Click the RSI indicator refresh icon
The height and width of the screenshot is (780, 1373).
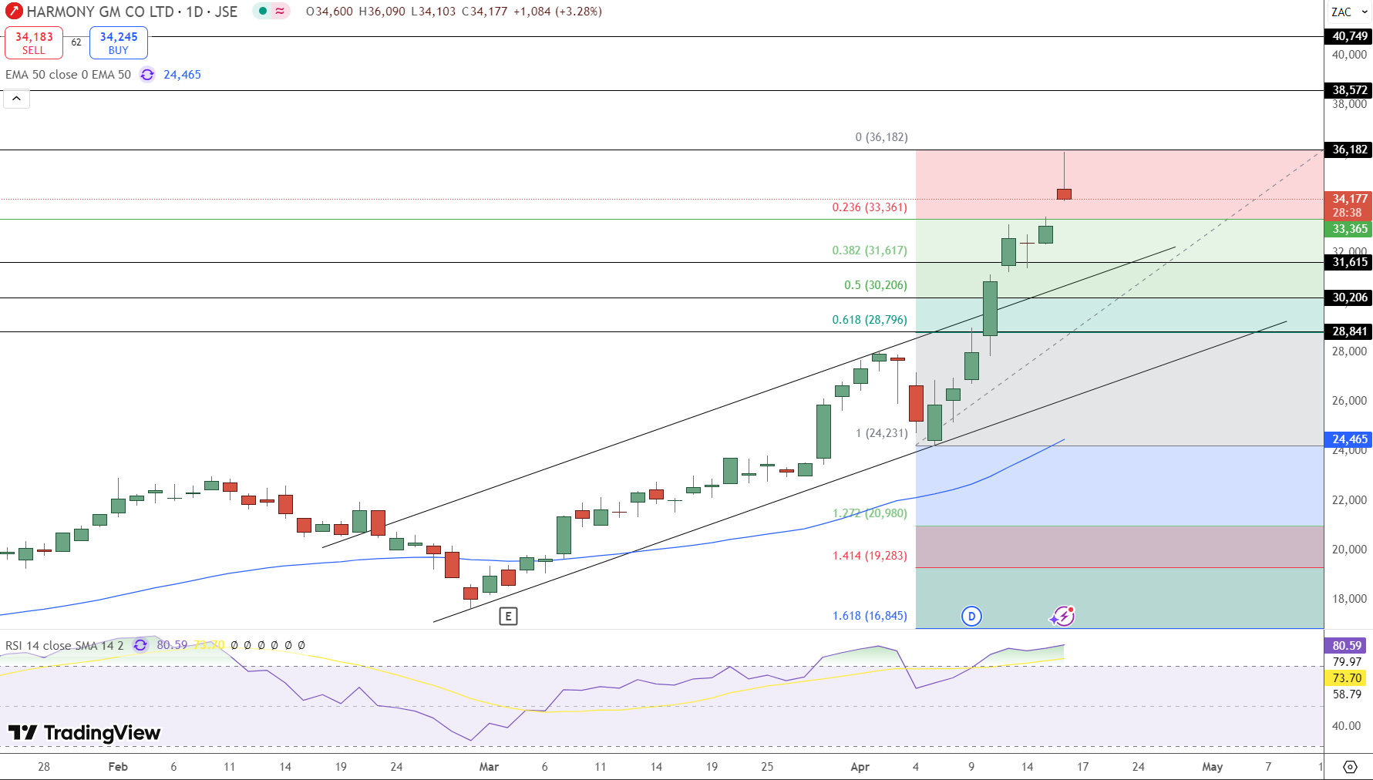[x=140, y=645]
